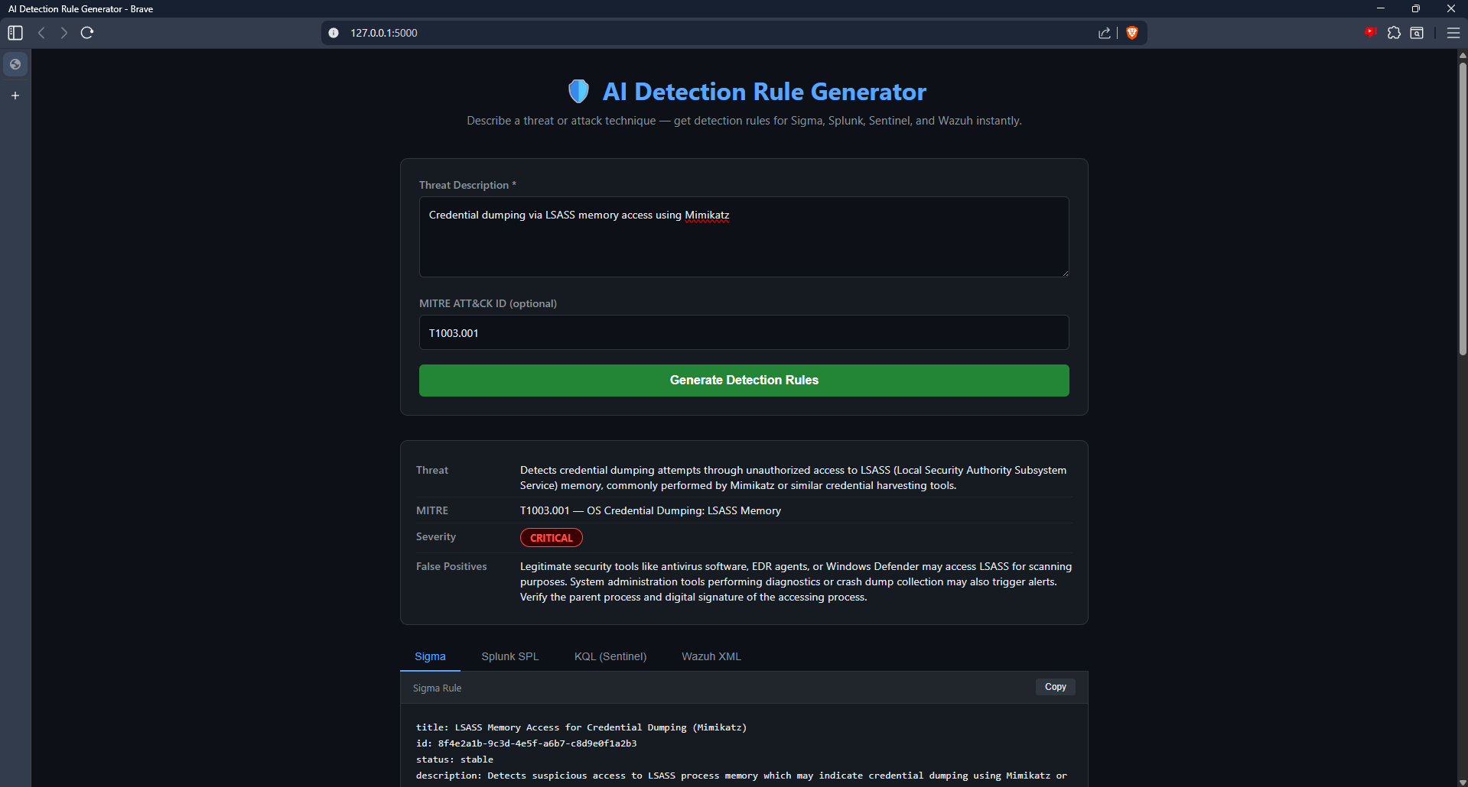The image size is (1468, 787).
Task: Toggle the Brave sidebar panel icon
Action: coord(15,33)
